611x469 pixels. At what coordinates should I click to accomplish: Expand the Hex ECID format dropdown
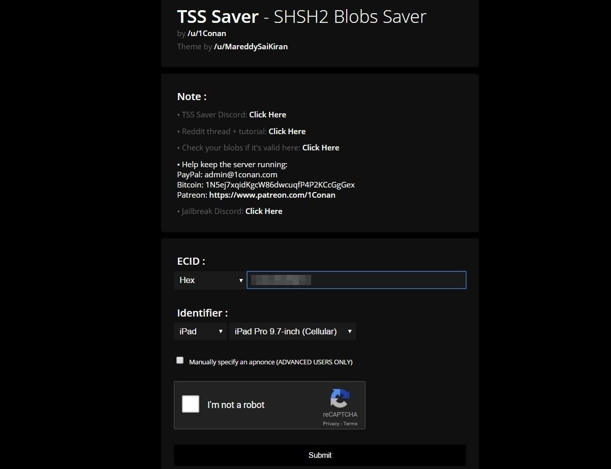210,280
